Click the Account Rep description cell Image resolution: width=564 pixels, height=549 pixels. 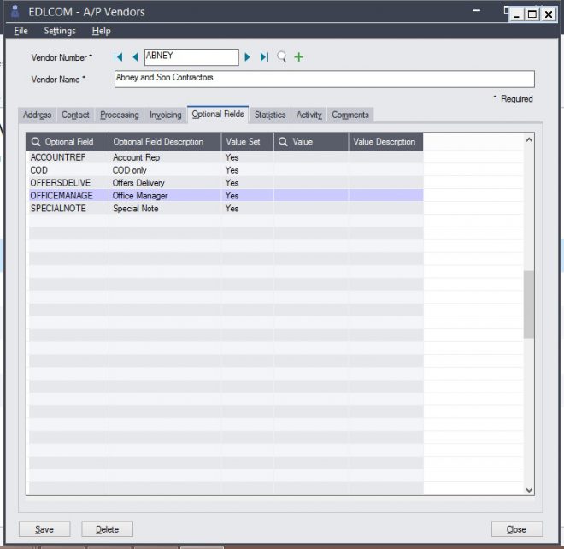click(165, 157)
